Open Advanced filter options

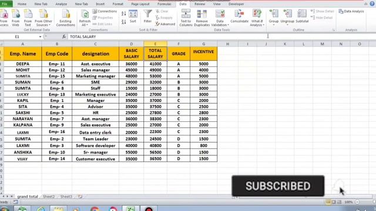click(x=165, y=24)
